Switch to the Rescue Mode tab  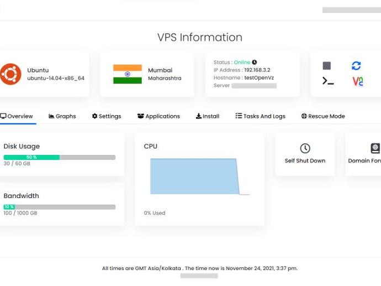click(x=323, y=116)
